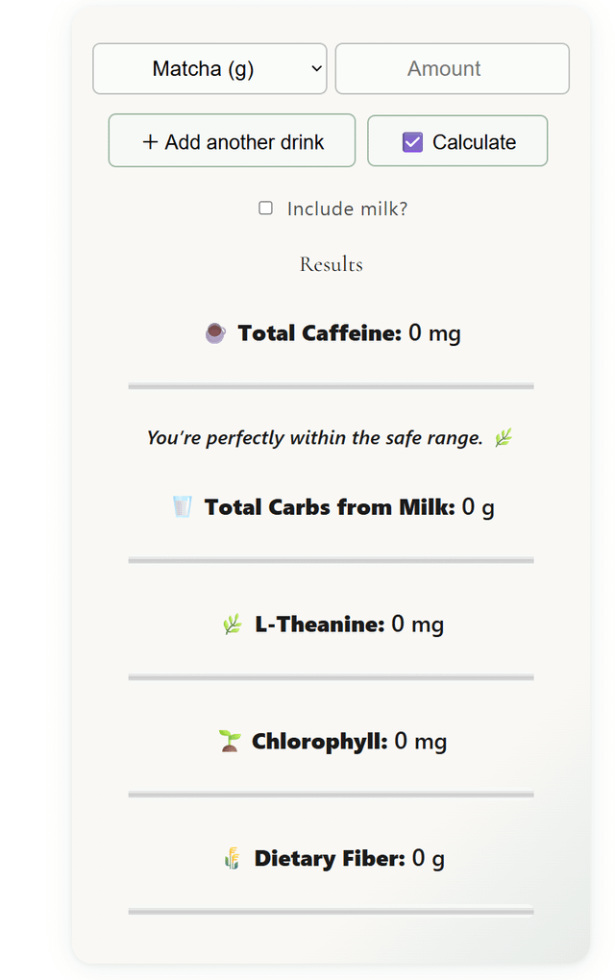Click the plus icon on Add another drink
615x980 pixels.
pos(150,142)
